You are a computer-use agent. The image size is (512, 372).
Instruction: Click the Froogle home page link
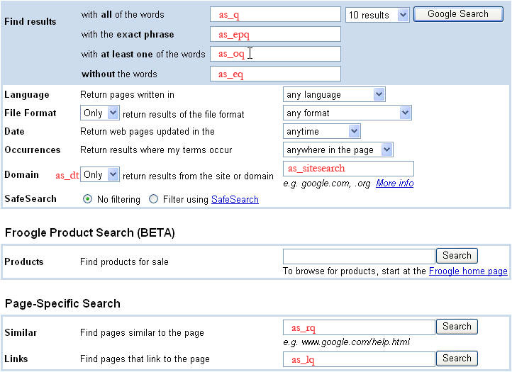coord(468,271)
